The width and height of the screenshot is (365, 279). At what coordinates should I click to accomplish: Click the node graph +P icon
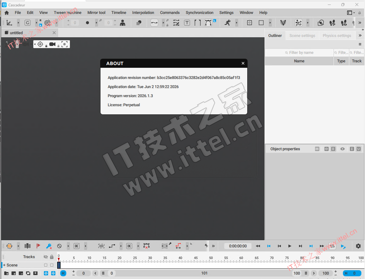(299, 23)
